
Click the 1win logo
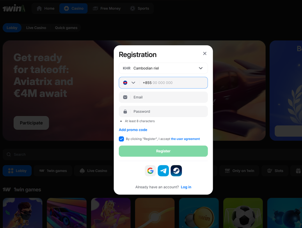14,9
